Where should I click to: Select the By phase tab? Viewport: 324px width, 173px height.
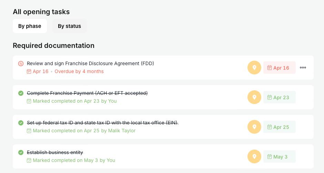(30, 26)
